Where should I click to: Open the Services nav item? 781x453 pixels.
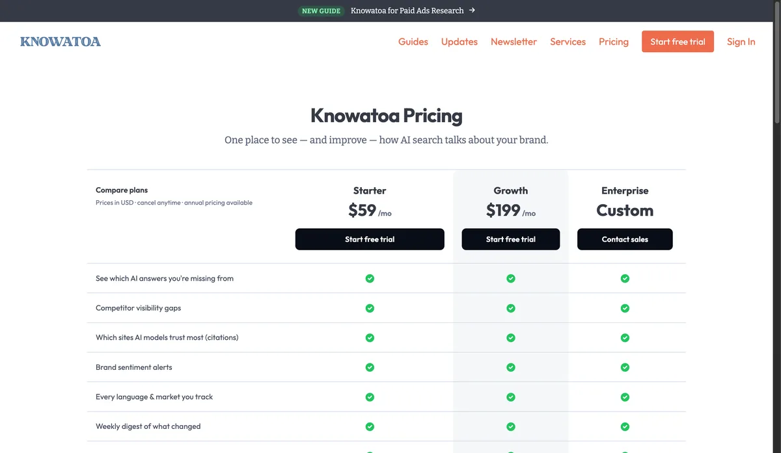tap(568, 42)
